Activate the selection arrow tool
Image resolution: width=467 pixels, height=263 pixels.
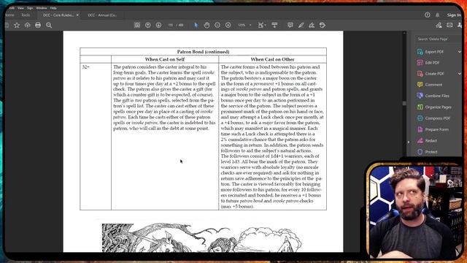pos(196,26)
